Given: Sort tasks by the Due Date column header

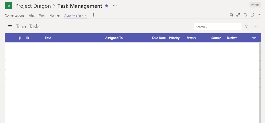Looking at the screenshot, I should (x=159, y=38).
